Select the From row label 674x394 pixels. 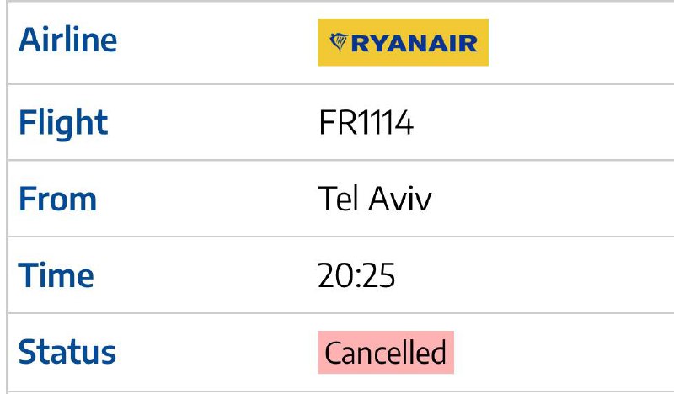[57, 200]
